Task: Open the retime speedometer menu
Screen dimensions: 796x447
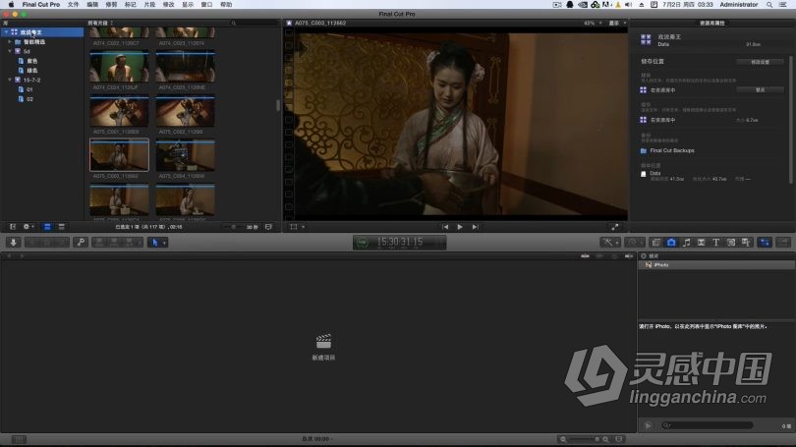Action: [633, 243]
